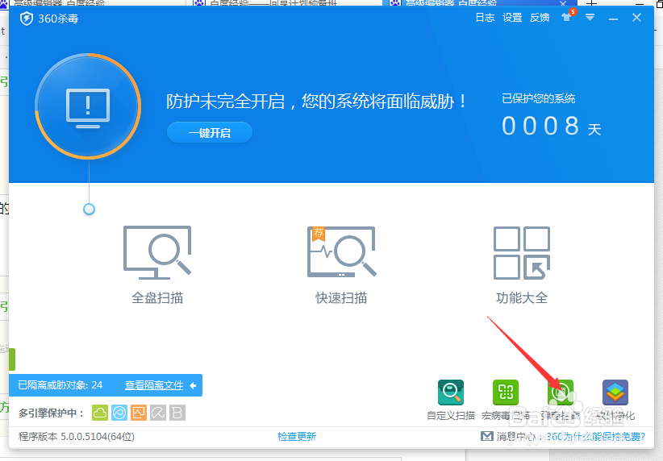Image resolution: width=663 pixels, height=461 pixels.
Task: Open 软件净化 software cleanup tool
Action: [615, 399]
